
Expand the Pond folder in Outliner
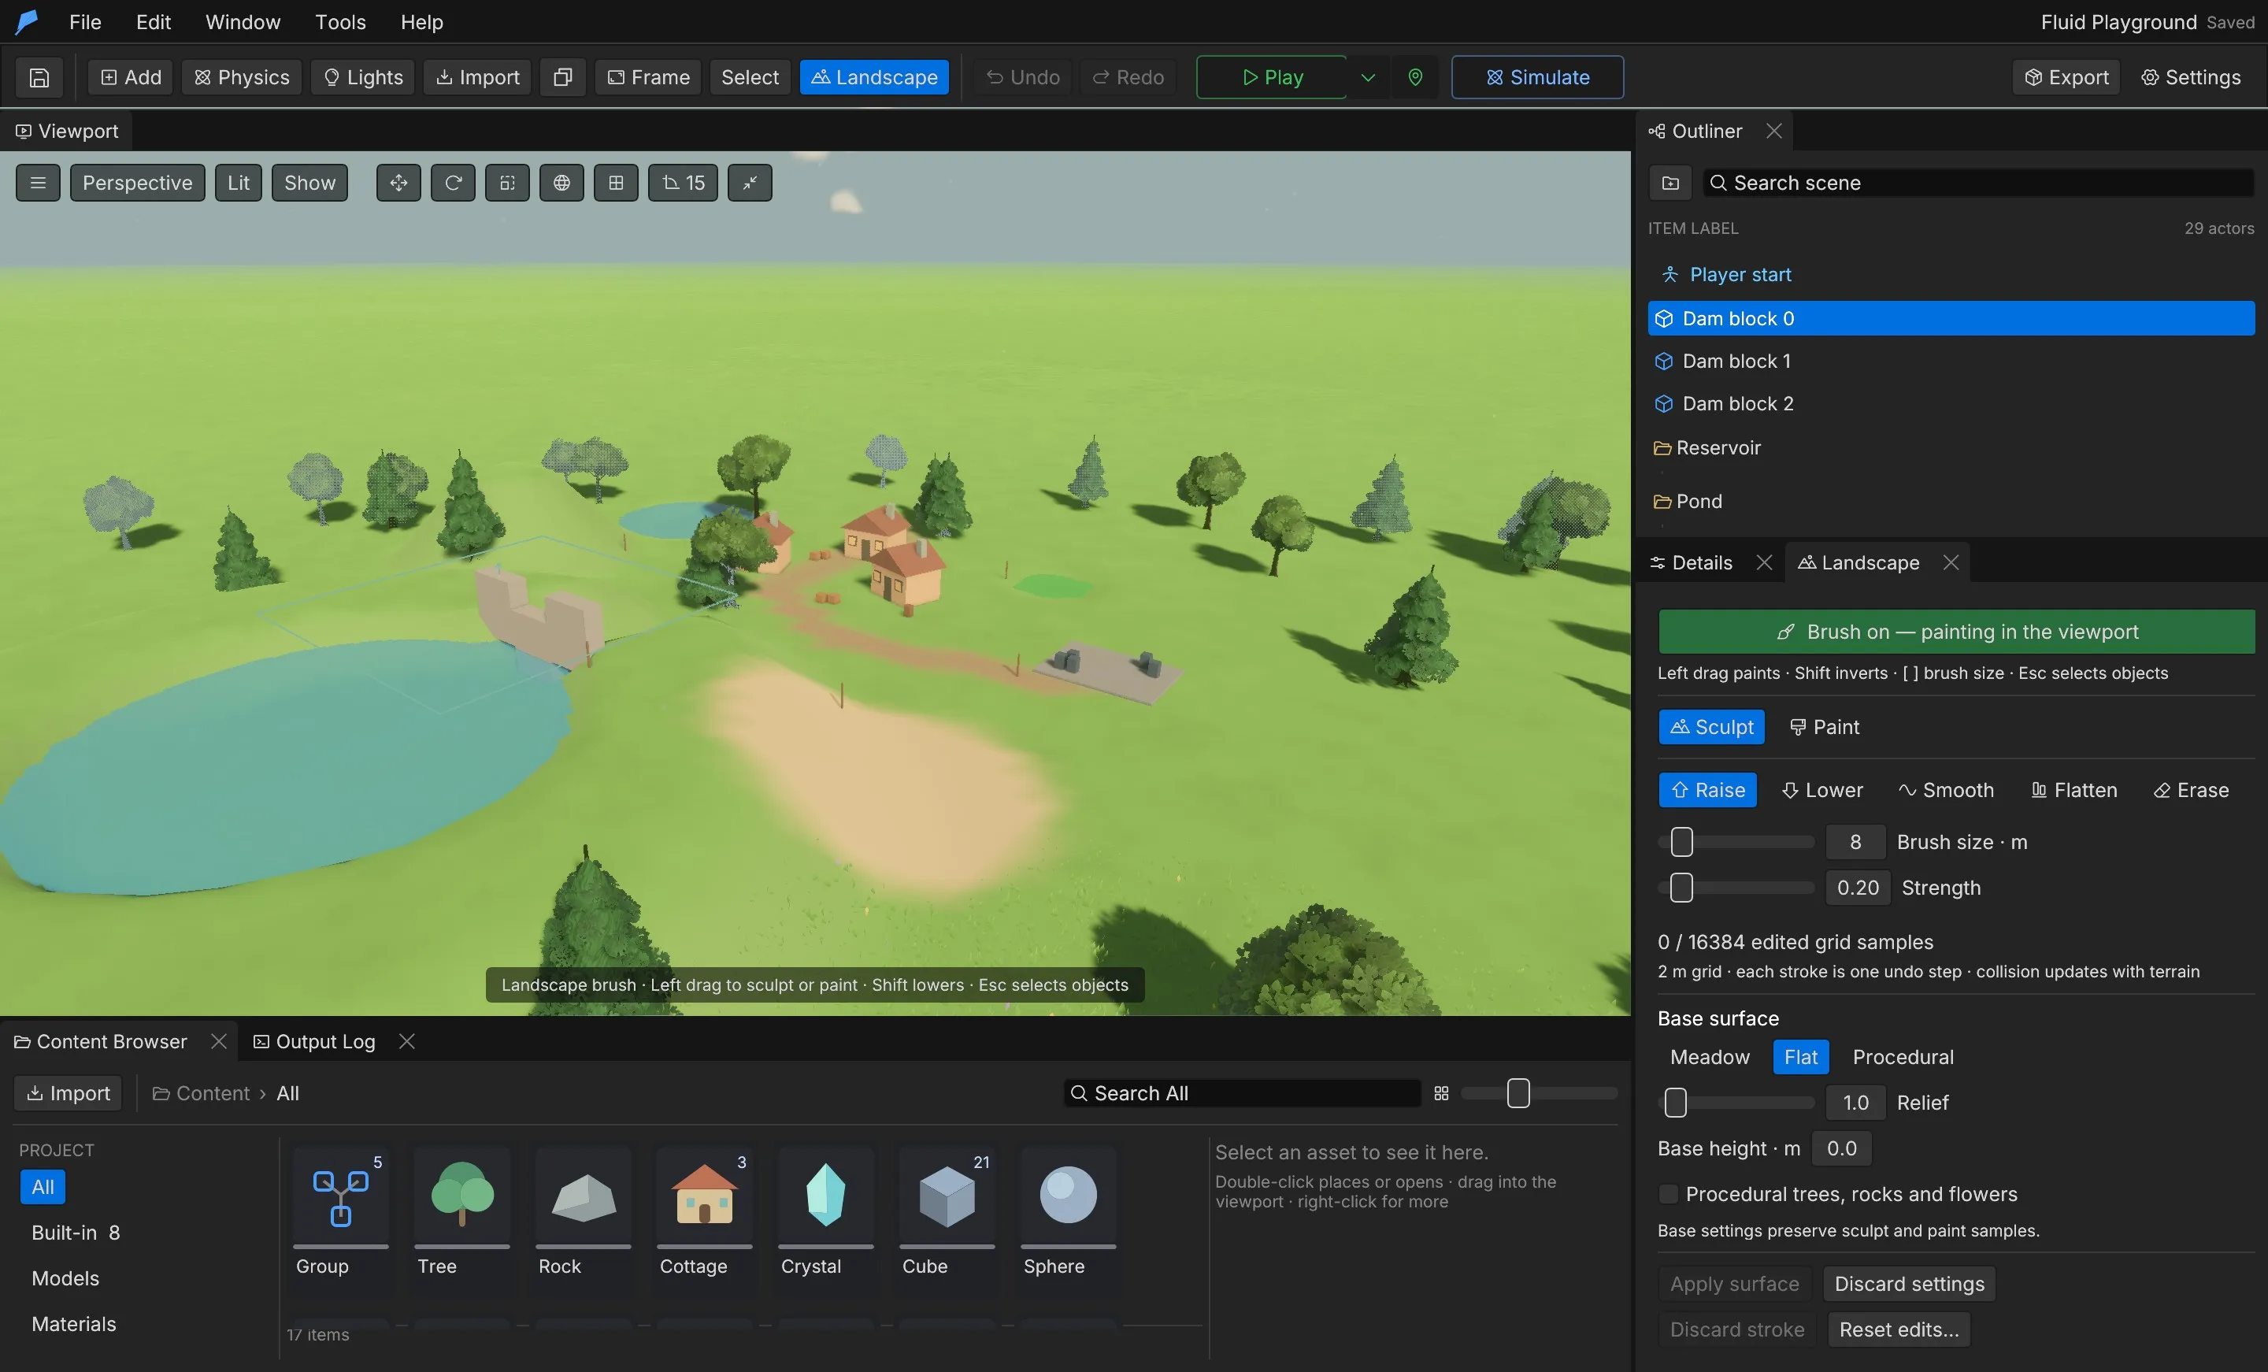click(1662, 502)
